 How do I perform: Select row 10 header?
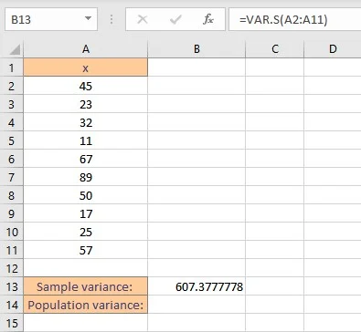point(12,232)
